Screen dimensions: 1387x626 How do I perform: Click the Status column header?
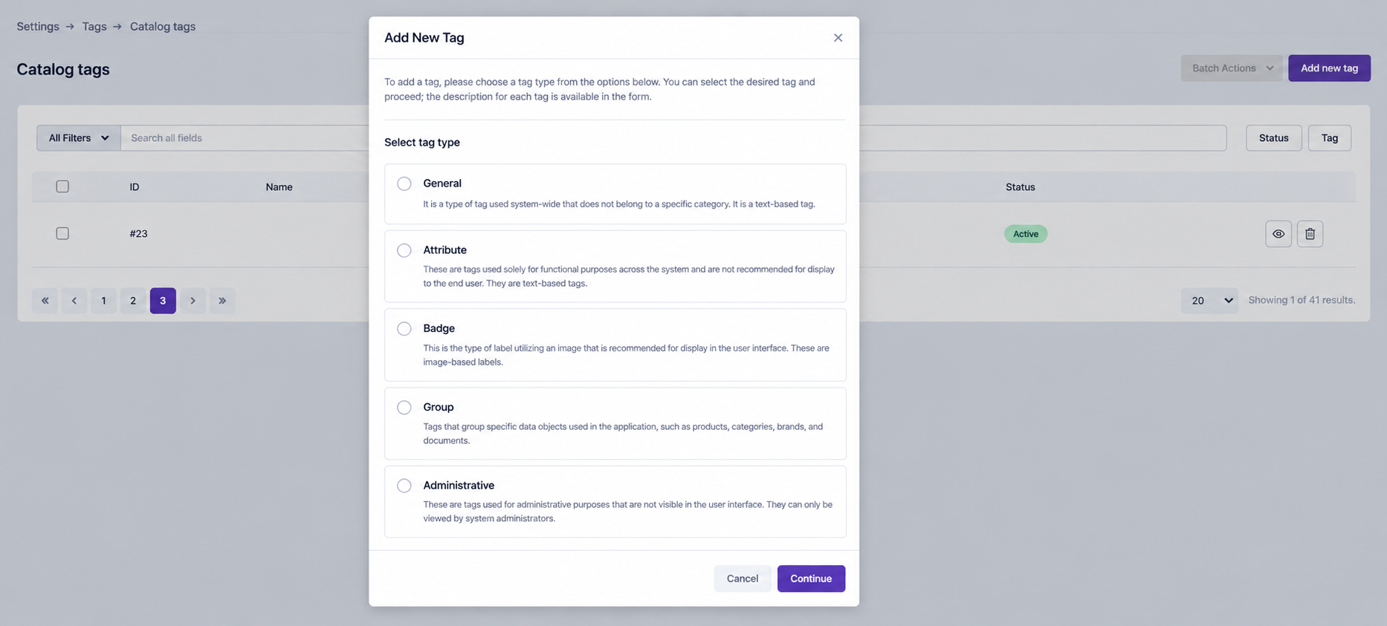point(1020,187)
